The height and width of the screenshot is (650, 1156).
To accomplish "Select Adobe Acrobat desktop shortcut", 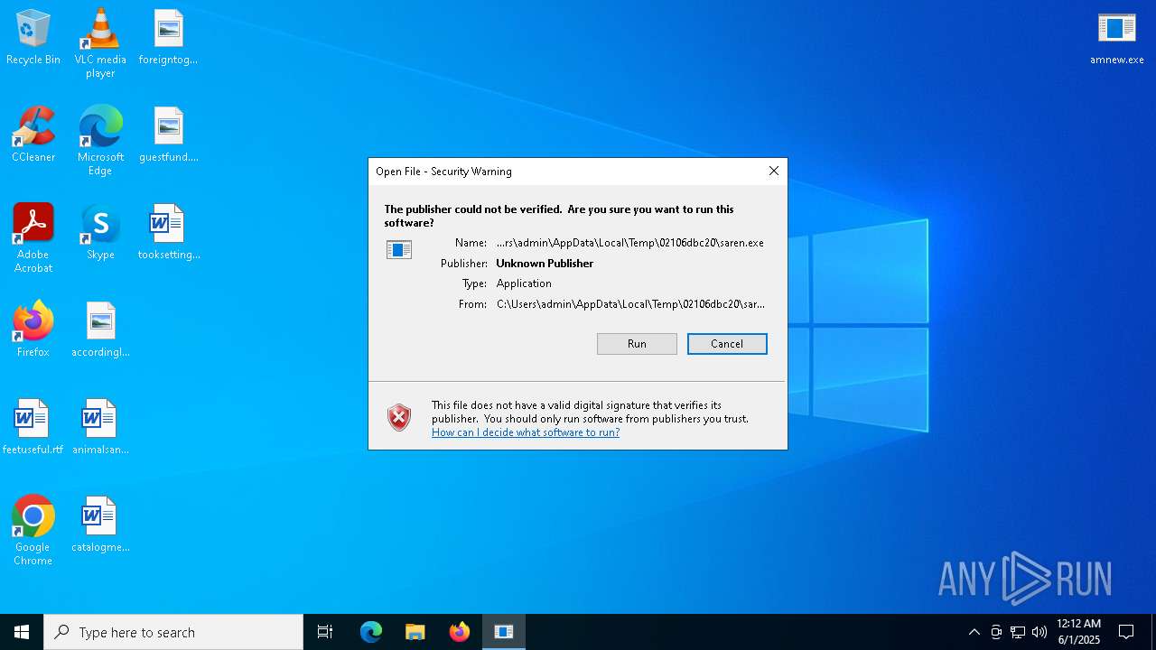I will pyautogui.click(x=33, y=238).
